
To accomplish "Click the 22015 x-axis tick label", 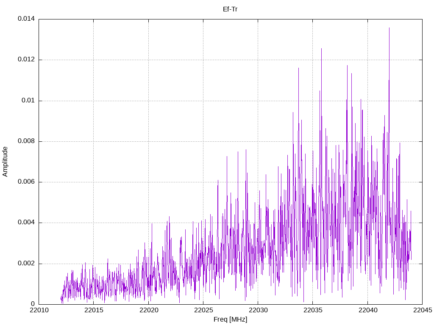I will [x=94, y=310].
